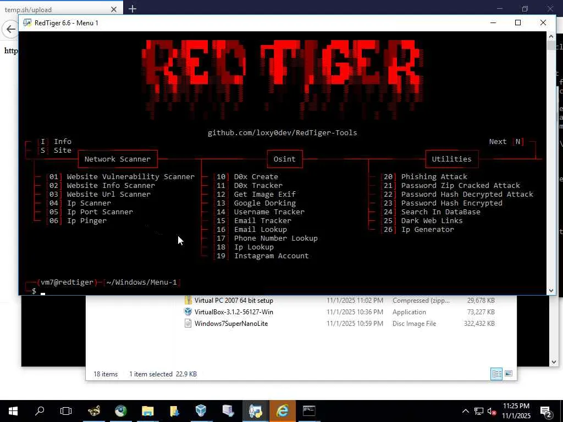
Task: Click option 04 Ip Scanner
Action: [x=79, y=203]
